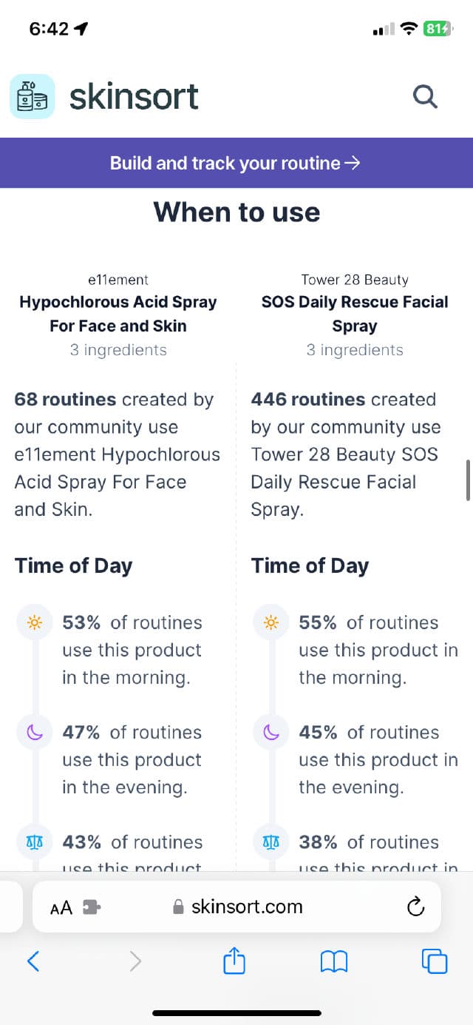Open Tower 28 SOS Daily Rescue Facial Spray
Screen dimensions: 473x1025
tap(355, 314)
